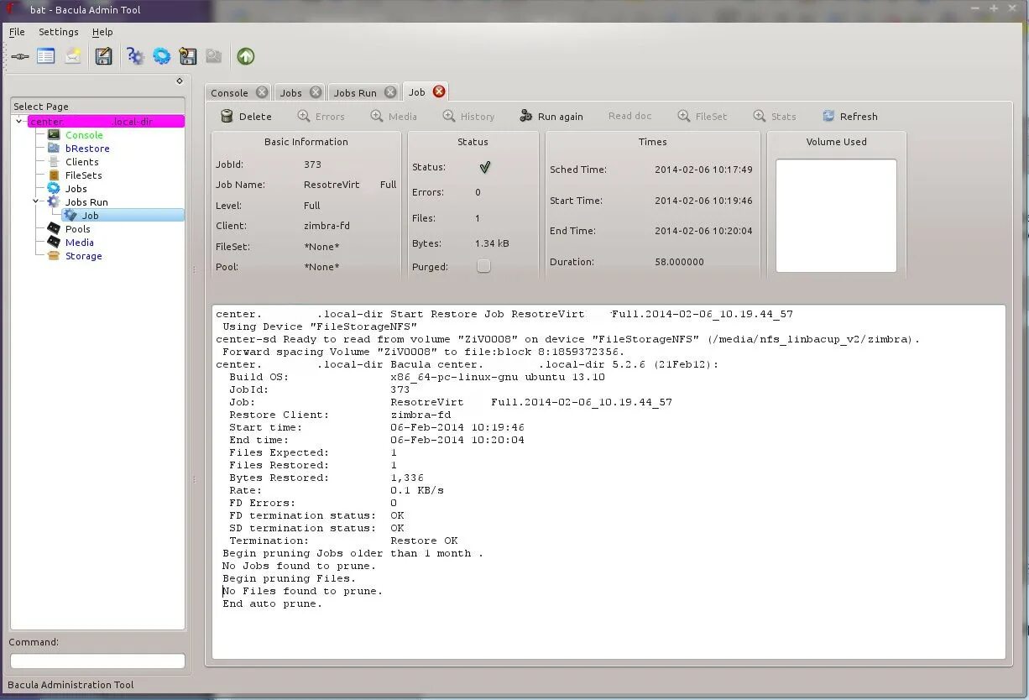Collapse the Jobs Run tree node
The width and height of the screenshot is (1029, 700).
click(x=36, y=201)
